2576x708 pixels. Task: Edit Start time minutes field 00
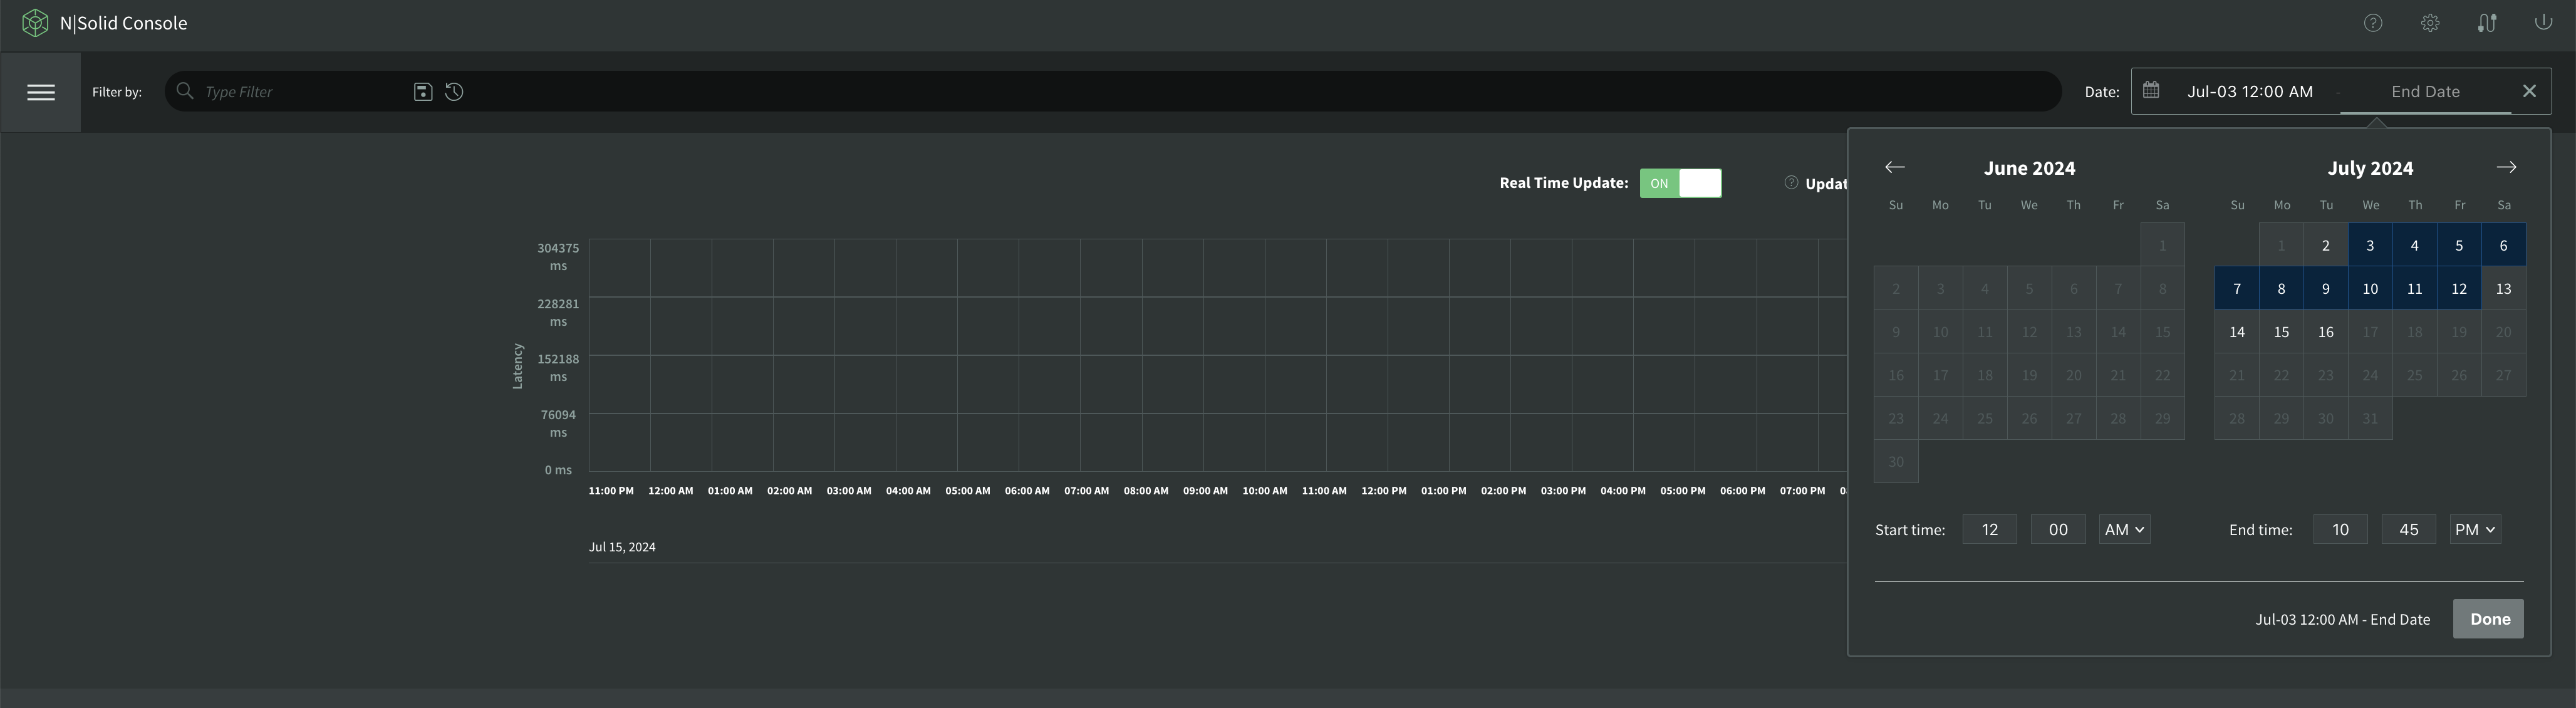2058,529
